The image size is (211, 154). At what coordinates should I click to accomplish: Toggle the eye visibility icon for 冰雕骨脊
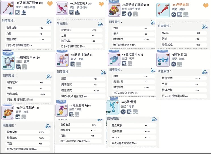[x=123, y=112]
